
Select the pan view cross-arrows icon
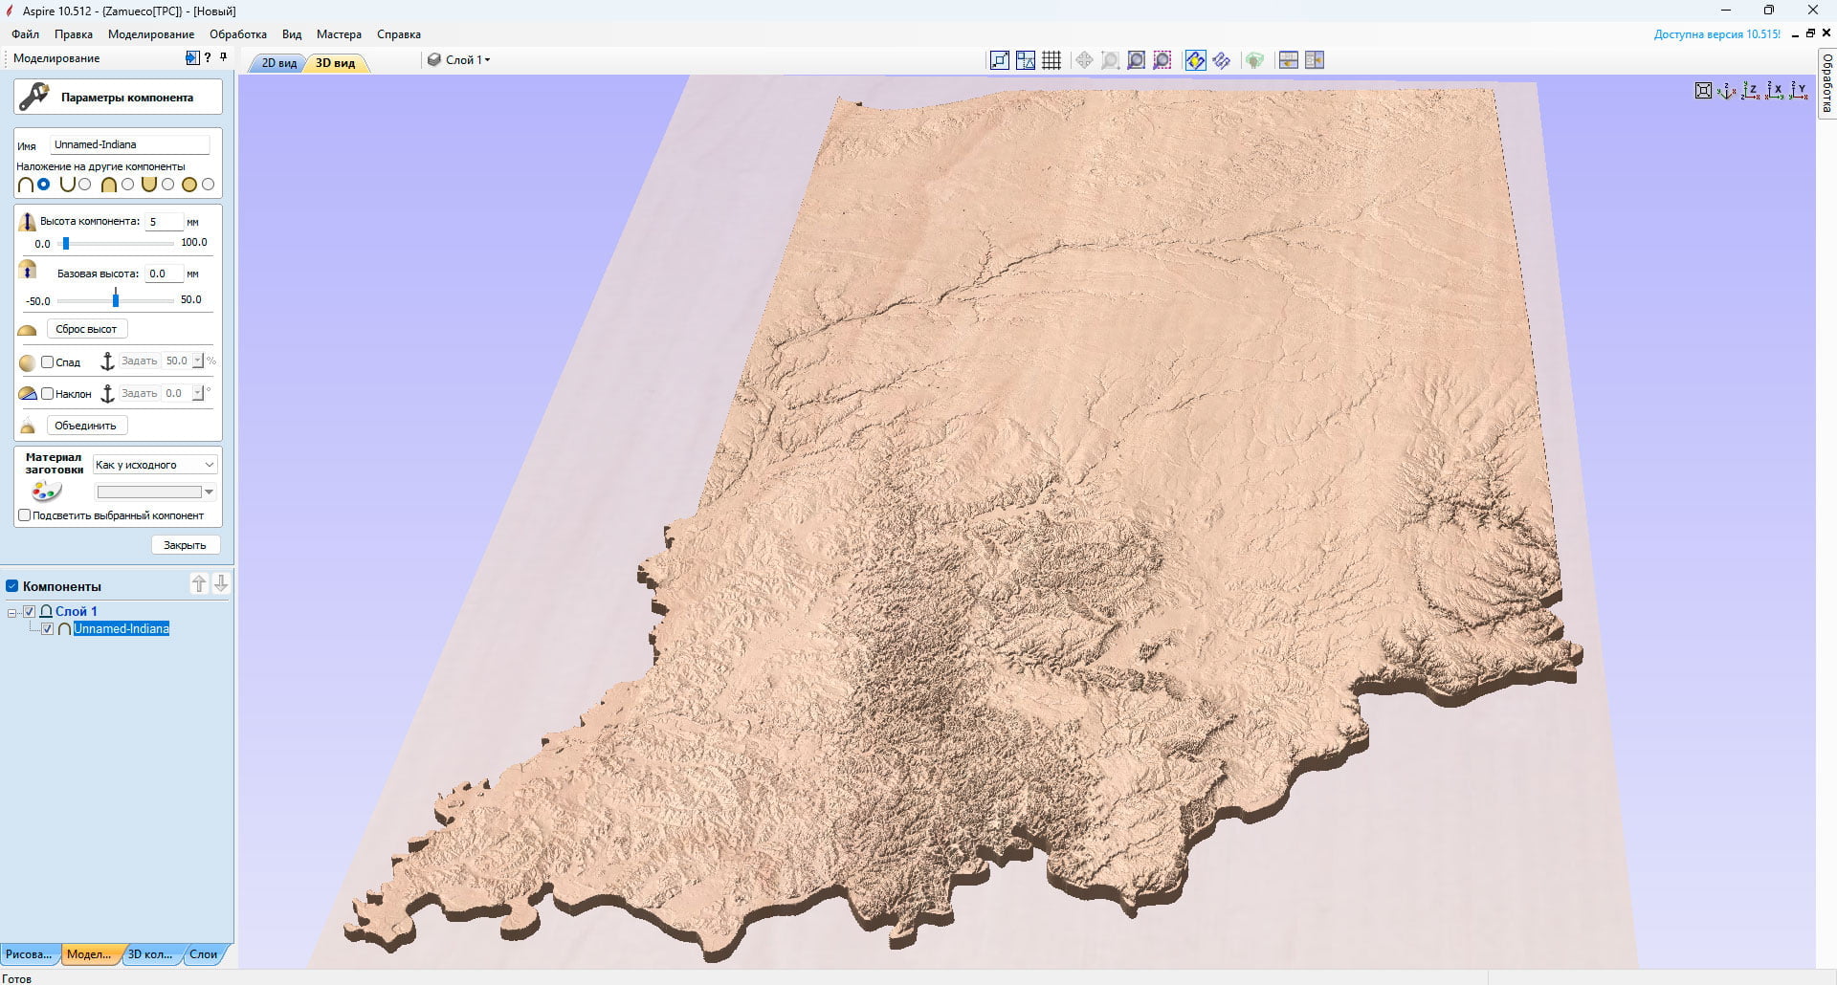coord(1084,60)
